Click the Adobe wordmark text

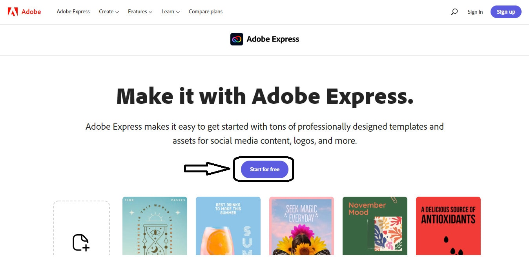pos(31,12)
